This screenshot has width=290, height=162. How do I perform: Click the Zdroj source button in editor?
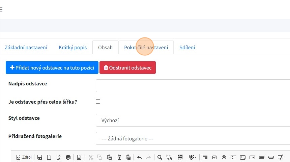click(24, 157)
